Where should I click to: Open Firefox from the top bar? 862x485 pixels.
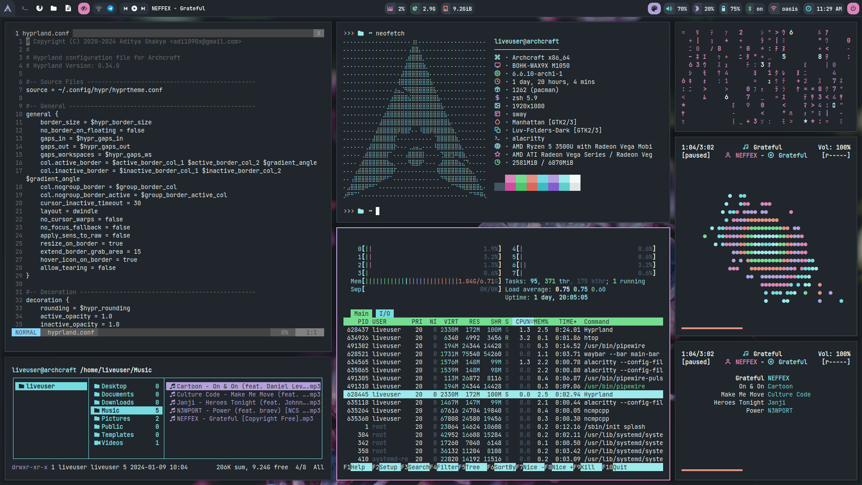(40, 9)
